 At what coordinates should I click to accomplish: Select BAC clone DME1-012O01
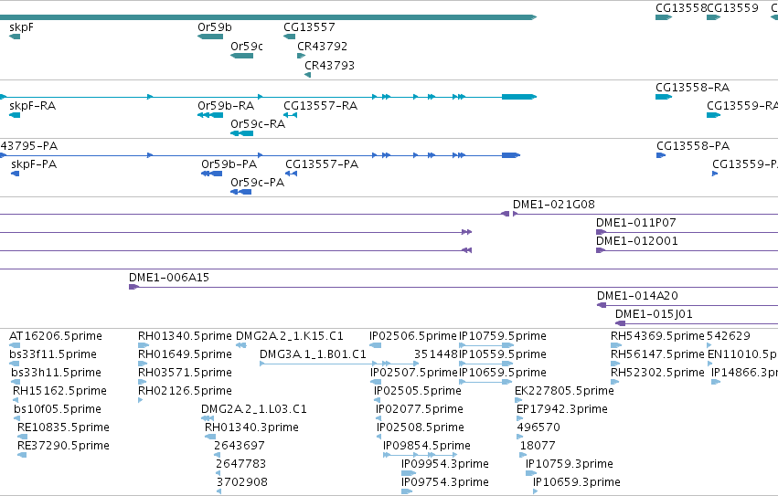(687, 250)
